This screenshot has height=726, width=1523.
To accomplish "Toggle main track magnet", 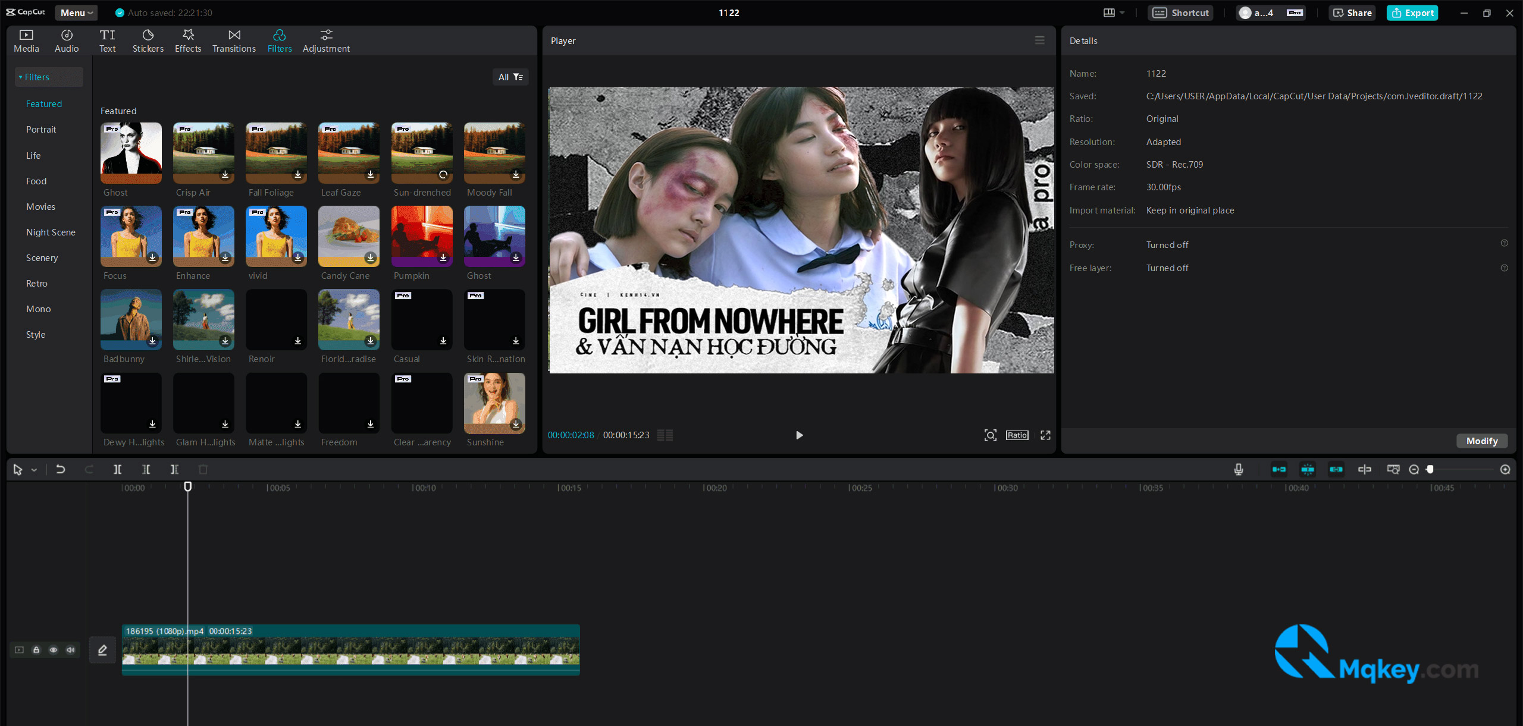I will pos(1278,469).
